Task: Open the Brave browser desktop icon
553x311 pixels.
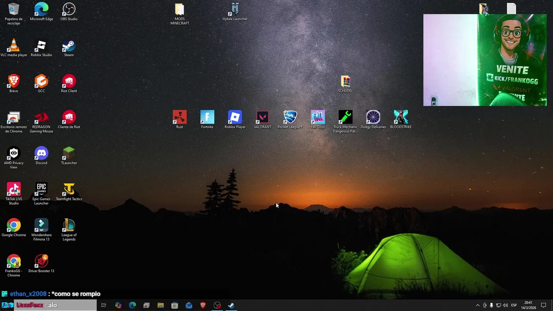Action: click(x=14, y=83)
